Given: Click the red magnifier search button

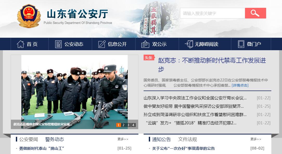Looking at the screenshot, I should (255, 13).
